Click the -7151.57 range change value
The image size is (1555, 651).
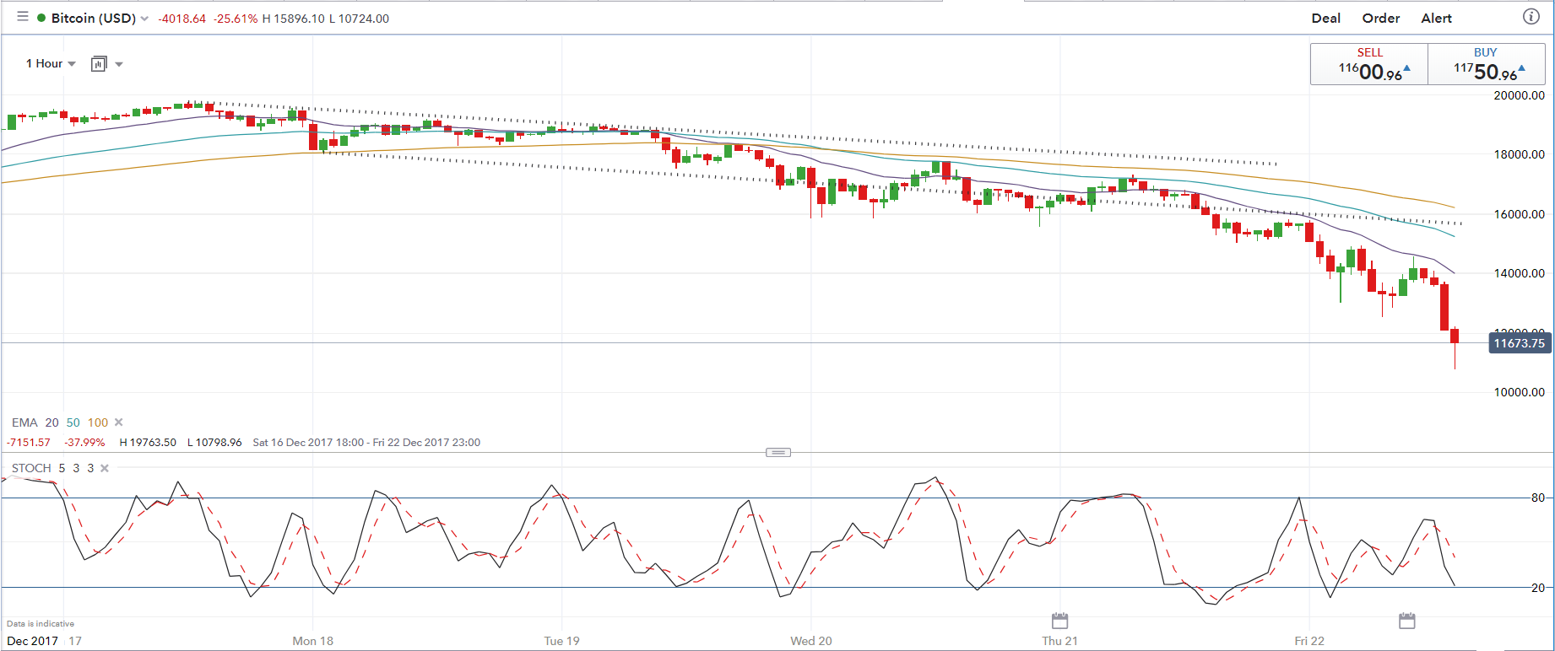(29, 443)
